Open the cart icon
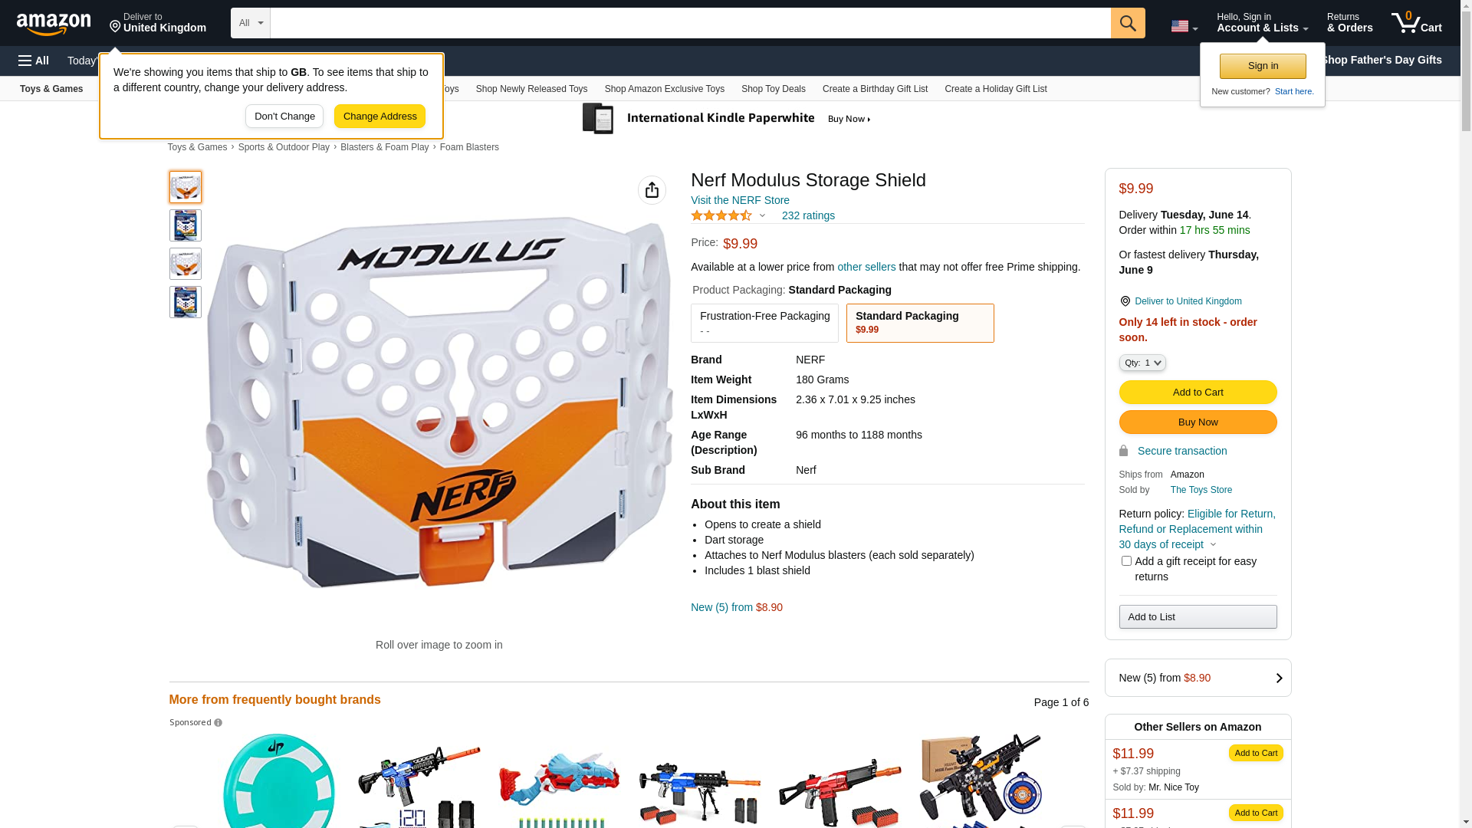 [1417, 23]
